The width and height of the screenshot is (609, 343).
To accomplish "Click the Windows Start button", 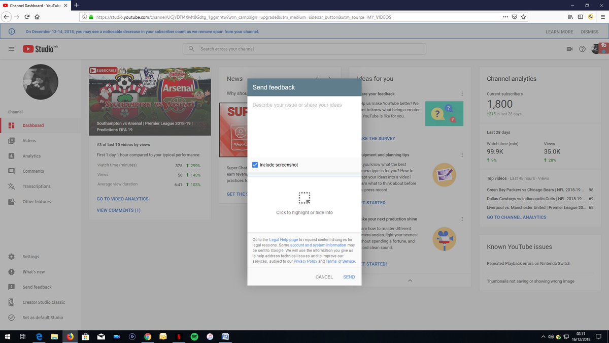I will 7,336.
